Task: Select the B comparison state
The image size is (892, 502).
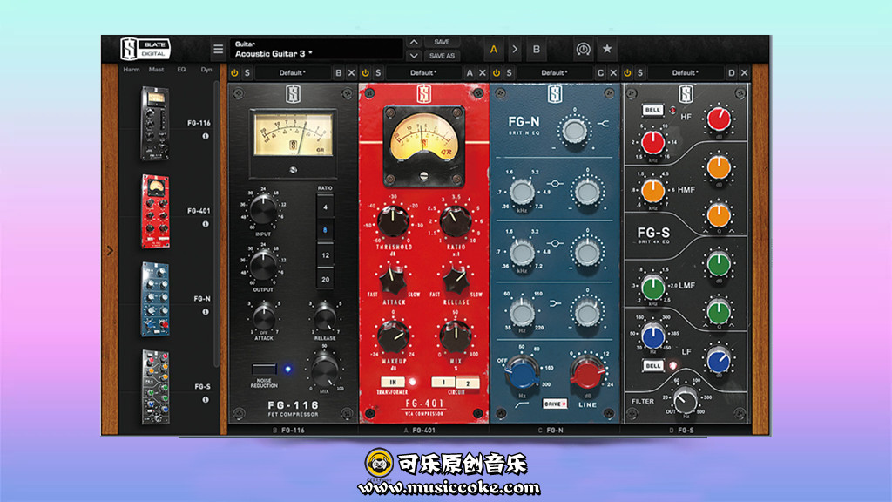Action: (x=536, y=50)
